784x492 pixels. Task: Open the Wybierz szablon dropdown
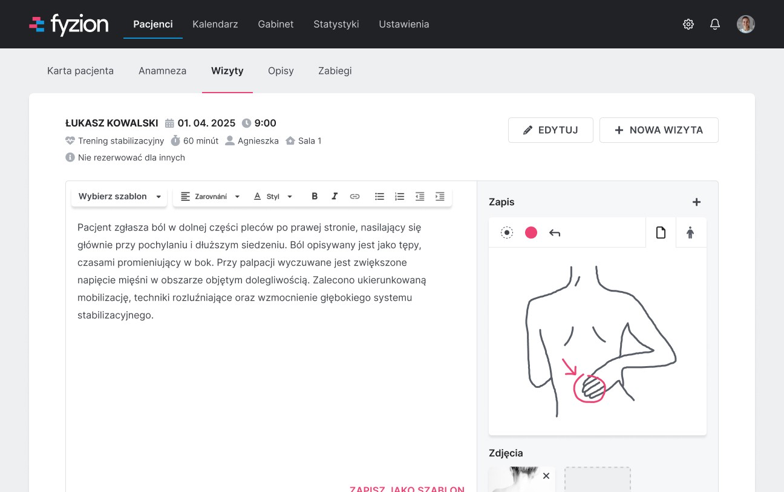(x=119, y=197)
